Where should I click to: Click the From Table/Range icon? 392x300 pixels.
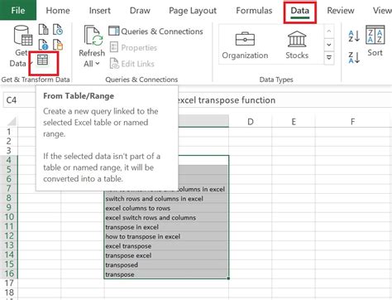pyautogui.click(x=43, y=60)
